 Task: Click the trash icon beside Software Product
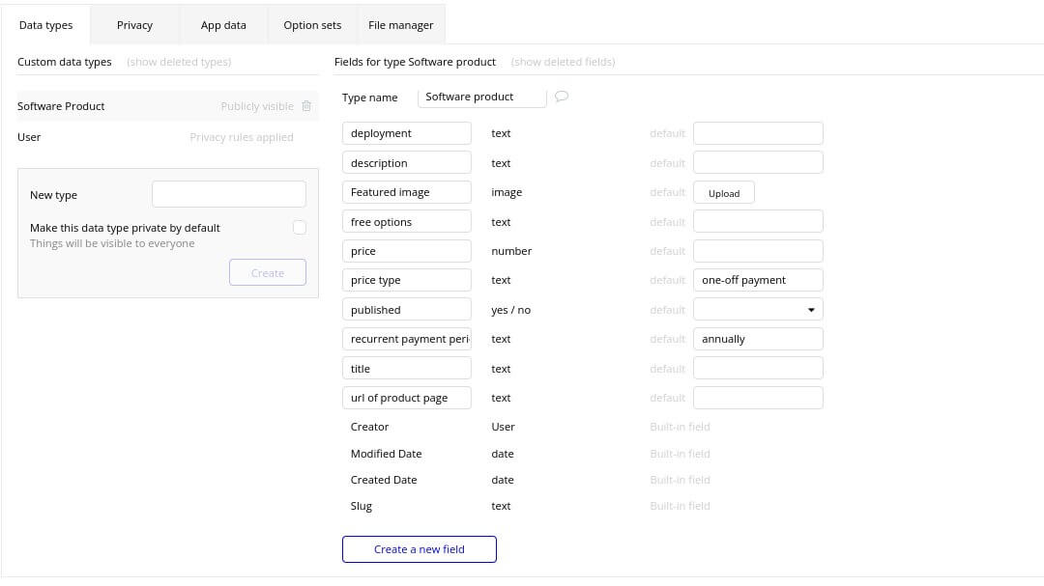pyautogui.click(x=306, y=106)
